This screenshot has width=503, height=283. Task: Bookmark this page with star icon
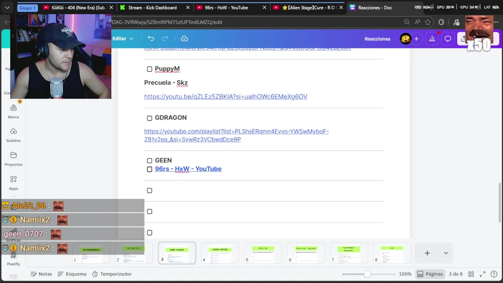tap(428, 22)
